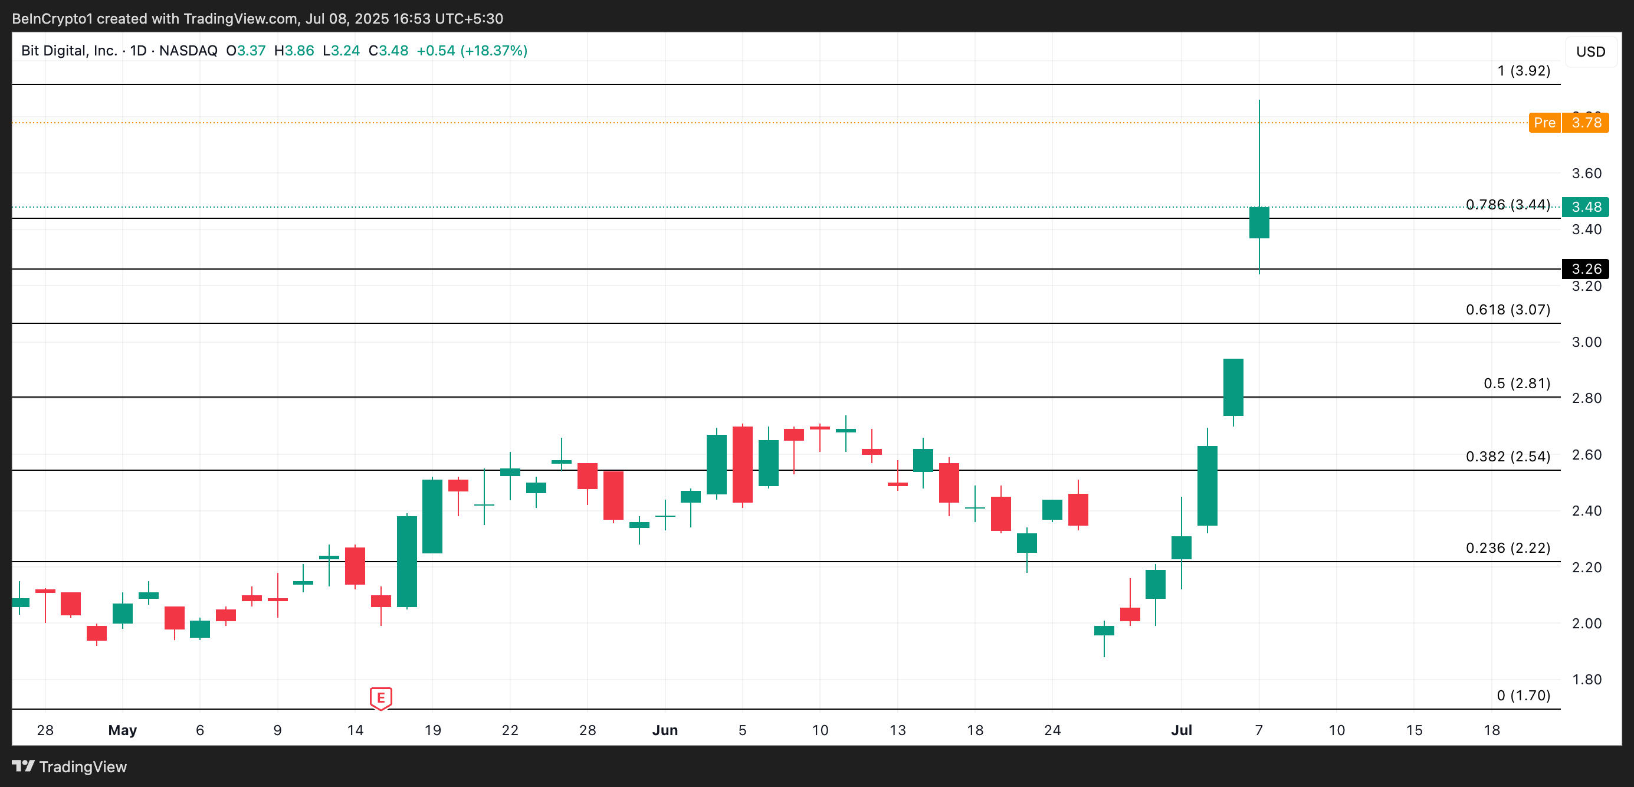This screenshot has height=787, width=1634.
Task: Click the May label on time axis
Action: point(123,730)
